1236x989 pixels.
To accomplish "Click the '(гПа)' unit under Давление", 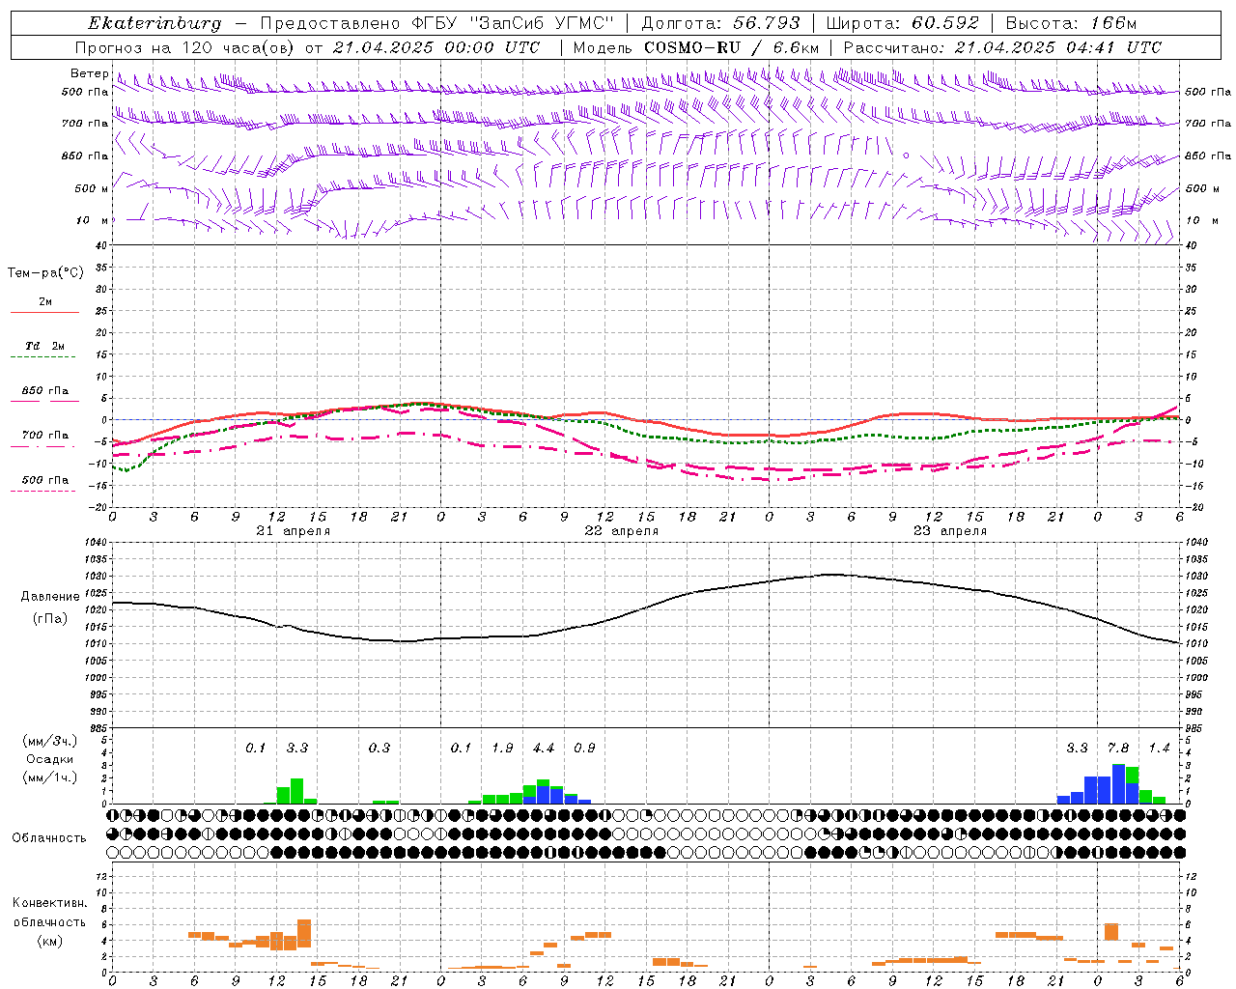I will 50,618.
